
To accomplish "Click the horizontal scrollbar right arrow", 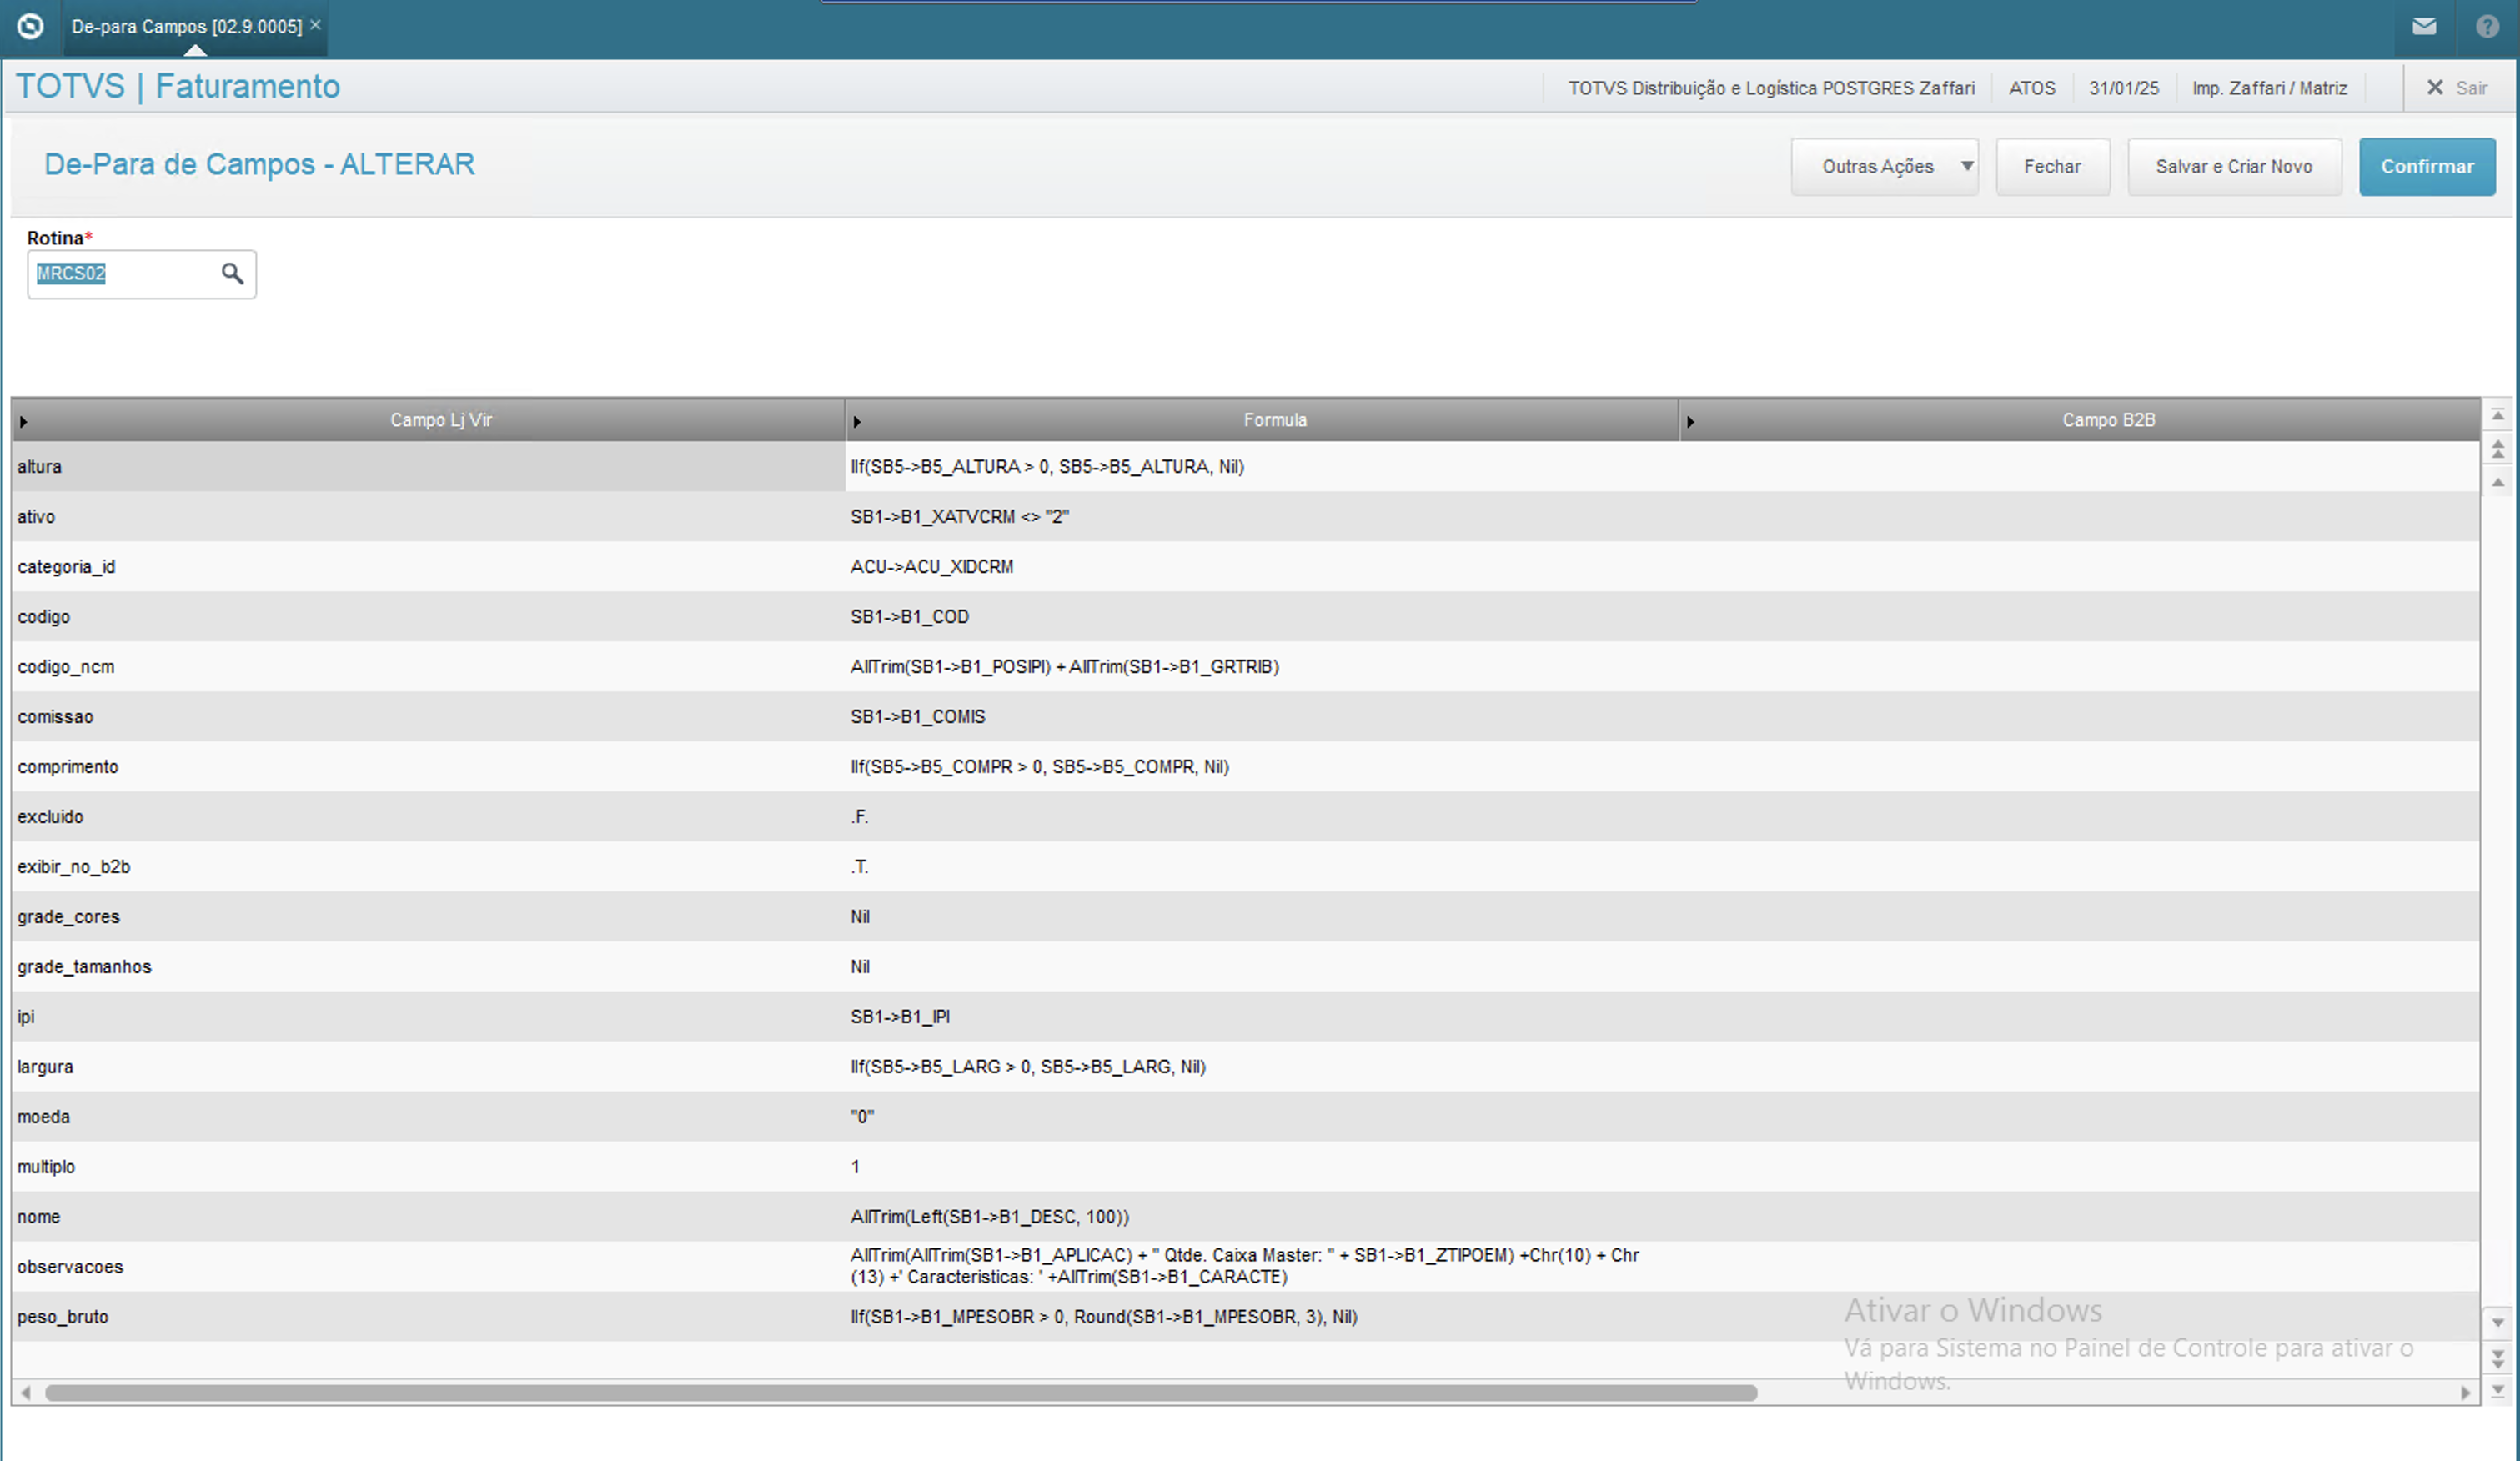I will point(2465,1392).
